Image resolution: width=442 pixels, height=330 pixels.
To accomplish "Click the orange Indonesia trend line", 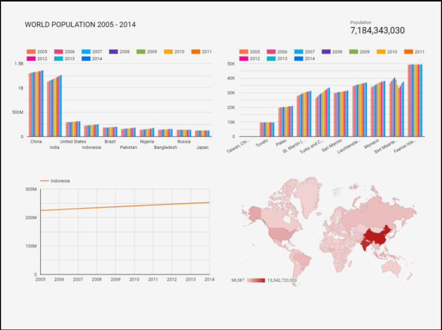I will pos(124,206).
